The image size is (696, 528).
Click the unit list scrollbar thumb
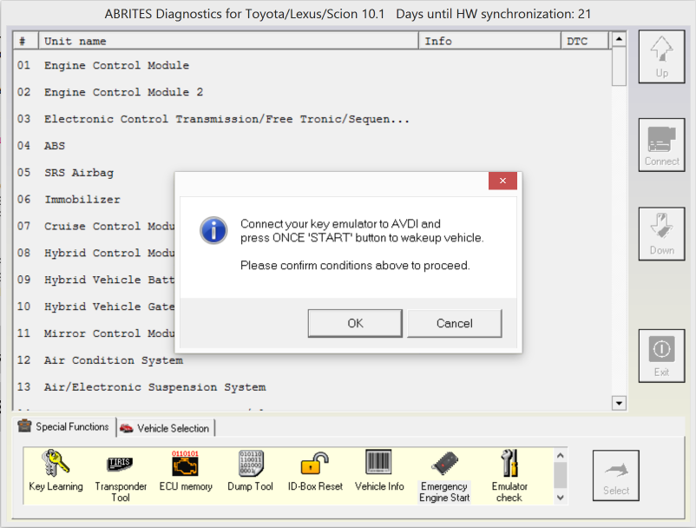[619, 66]
